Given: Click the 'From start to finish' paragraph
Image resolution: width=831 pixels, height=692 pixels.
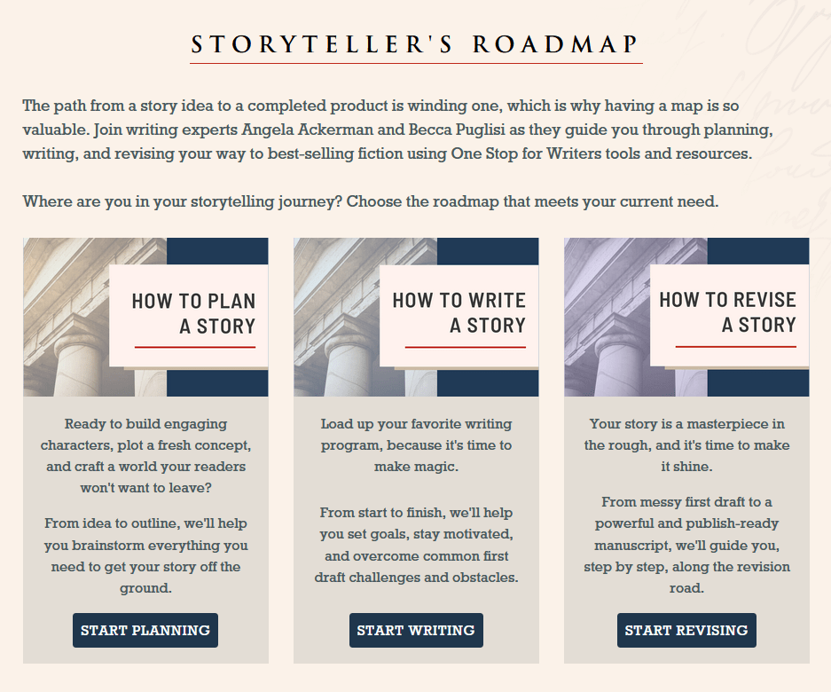Looking at the screenshot, I should [x=416, y=545].
